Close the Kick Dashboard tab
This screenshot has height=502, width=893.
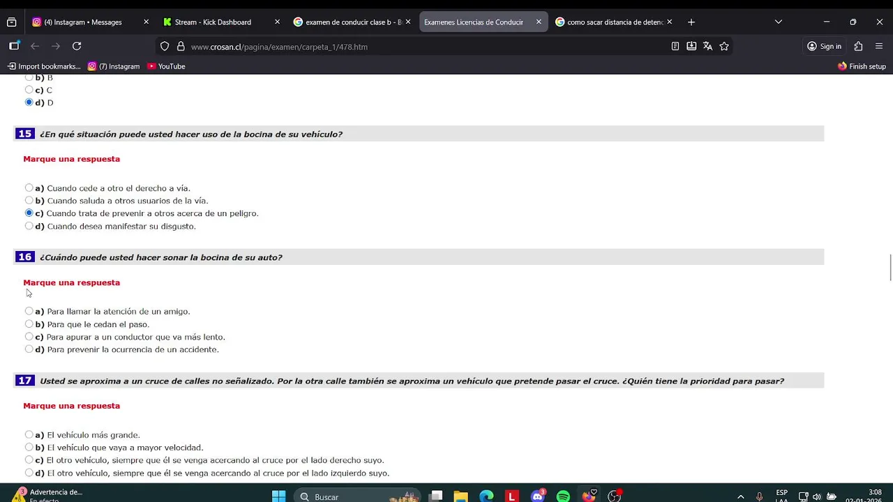click(x=277, y=22)
